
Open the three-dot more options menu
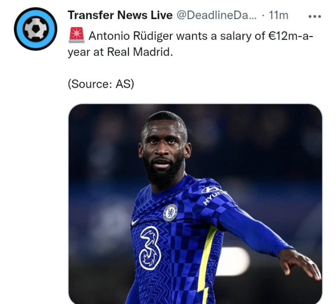click(x=315, y=16)
